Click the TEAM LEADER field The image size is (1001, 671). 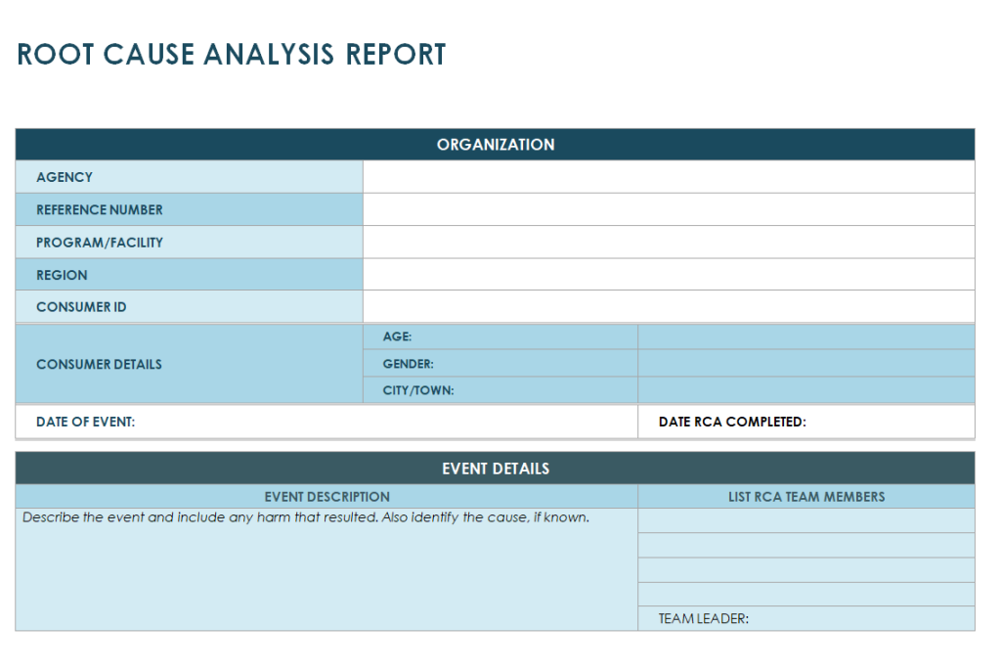(x=860, y=618)
